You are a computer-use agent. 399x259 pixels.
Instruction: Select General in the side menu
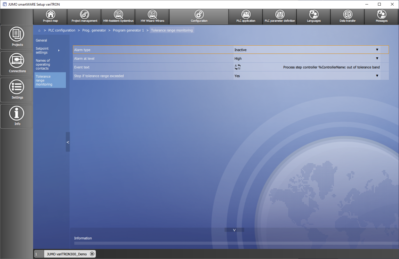click(41, 40)
